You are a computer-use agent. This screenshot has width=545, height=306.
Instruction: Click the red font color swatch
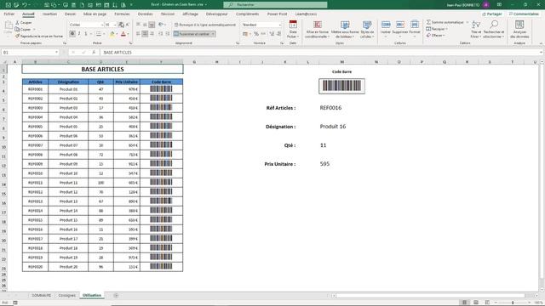(123, 34)
